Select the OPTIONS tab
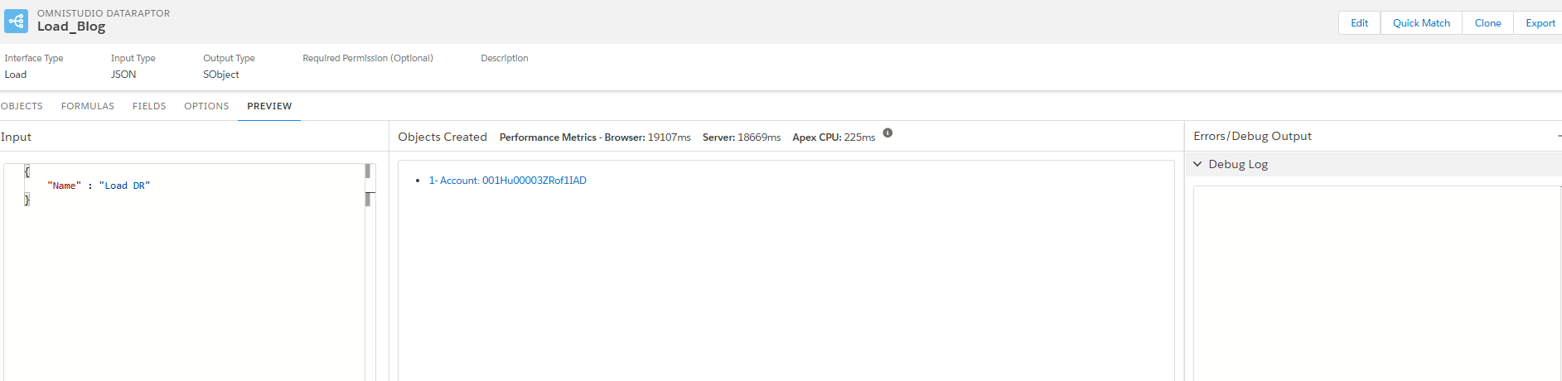The width and height of the screenshot is (1562, 381). (206, 106)
